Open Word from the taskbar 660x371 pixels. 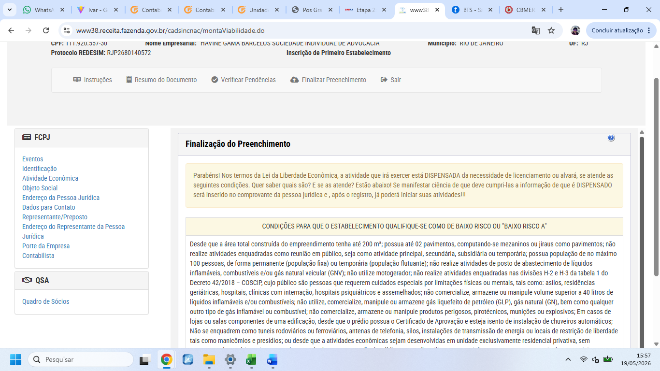coord(272,359)
